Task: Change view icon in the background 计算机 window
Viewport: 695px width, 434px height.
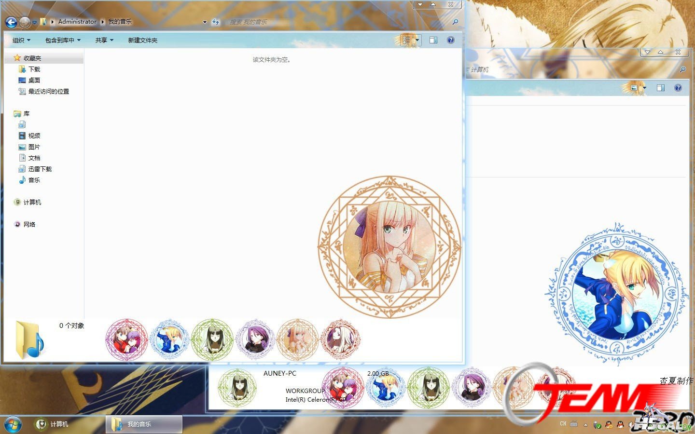Action: (634, 88)
